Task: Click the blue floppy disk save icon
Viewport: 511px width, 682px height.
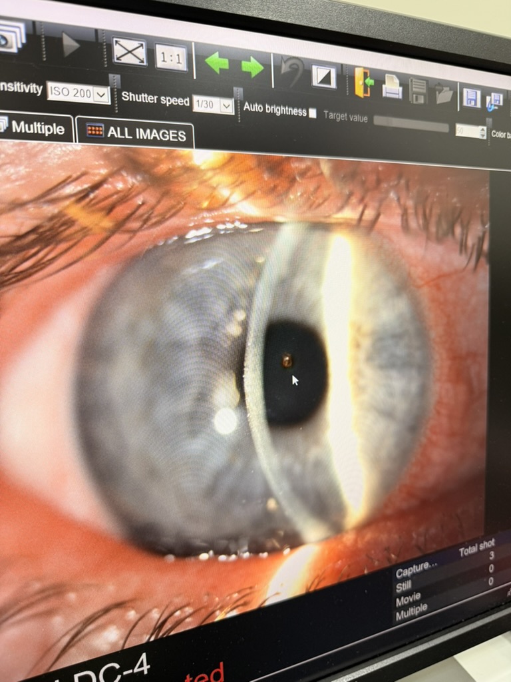Action: click(471, 98)
